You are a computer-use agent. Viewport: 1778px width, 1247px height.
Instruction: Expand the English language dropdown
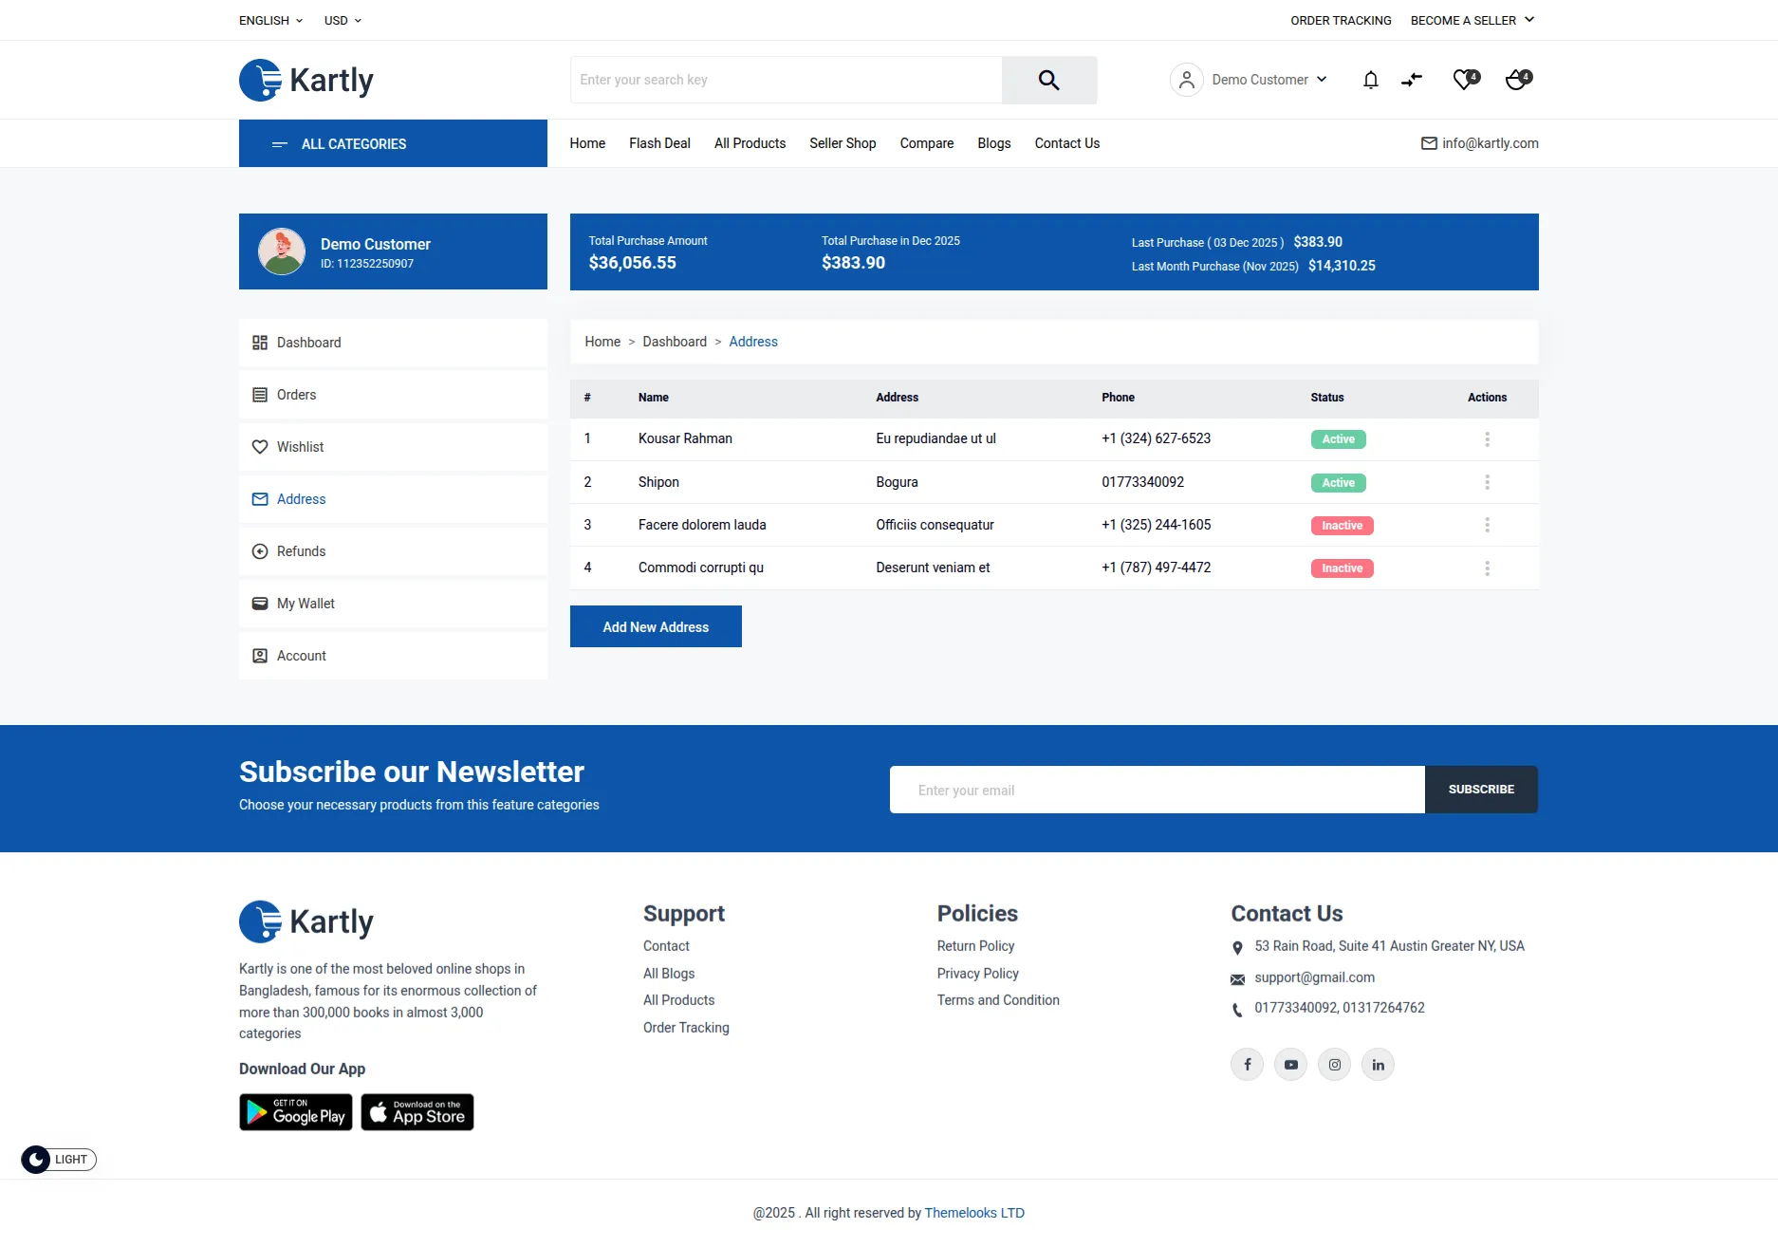(x=270, y=20)
